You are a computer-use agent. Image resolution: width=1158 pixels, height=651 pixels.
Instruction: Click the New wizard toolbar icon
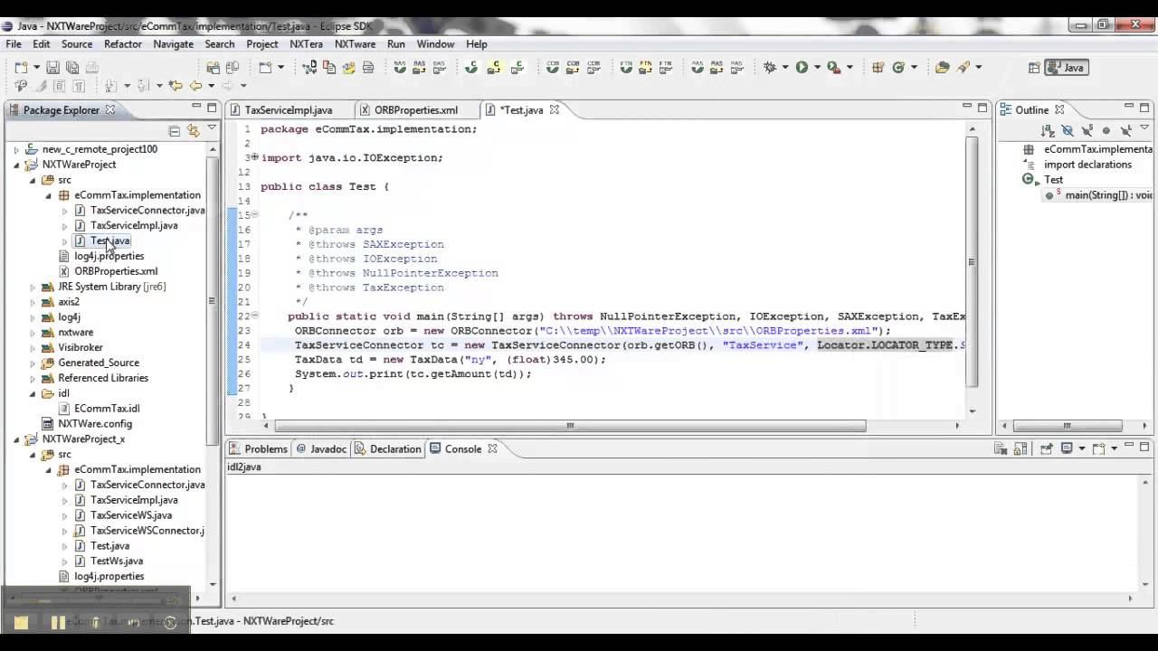(x=21, y=68)
